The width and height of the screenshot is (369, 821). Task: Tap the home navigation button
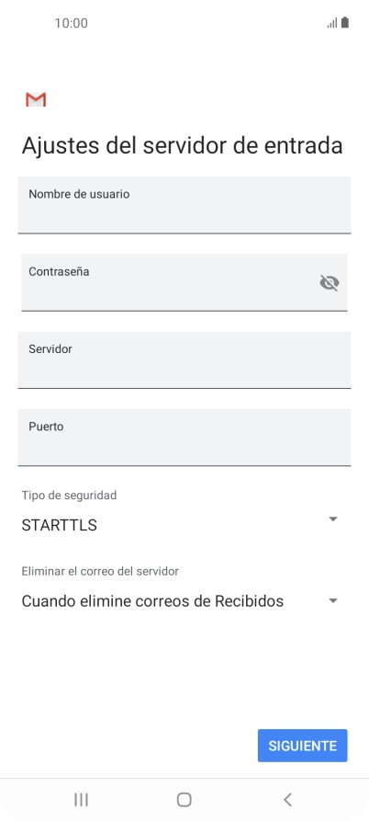click(x=184, y=800)
